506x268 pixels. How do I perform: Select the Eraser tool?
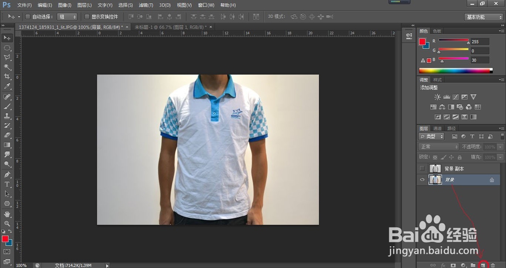point(7,135)
